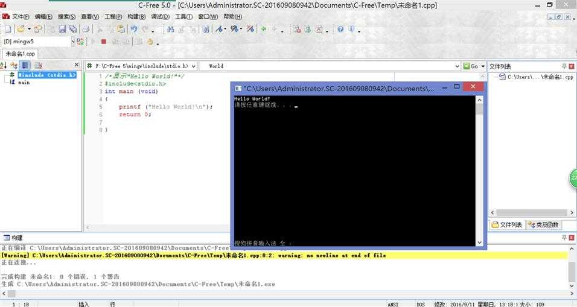Open the World symbol combo dropdown arrow

(x=457, y=66)
